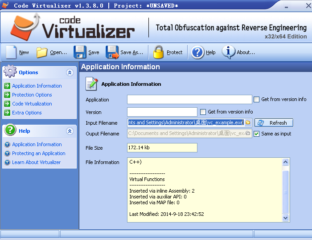Click the Open folder icon
The width and height of the screenshot is (312, 240).
coord(41,52)
